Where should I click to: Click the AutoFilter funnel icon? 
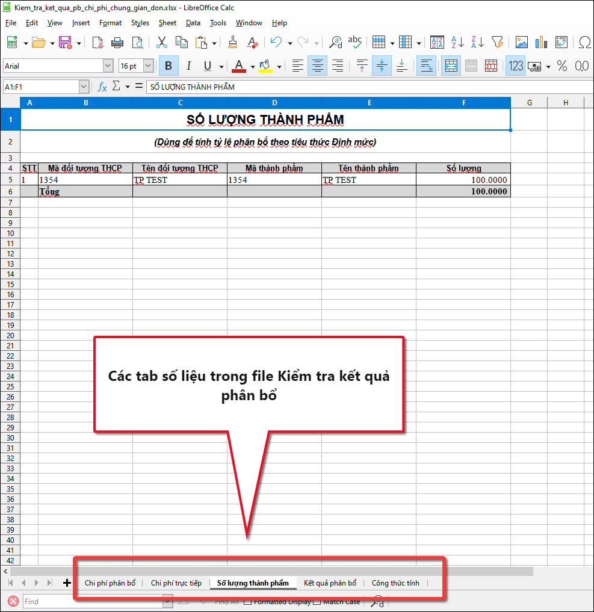[497, 42]
